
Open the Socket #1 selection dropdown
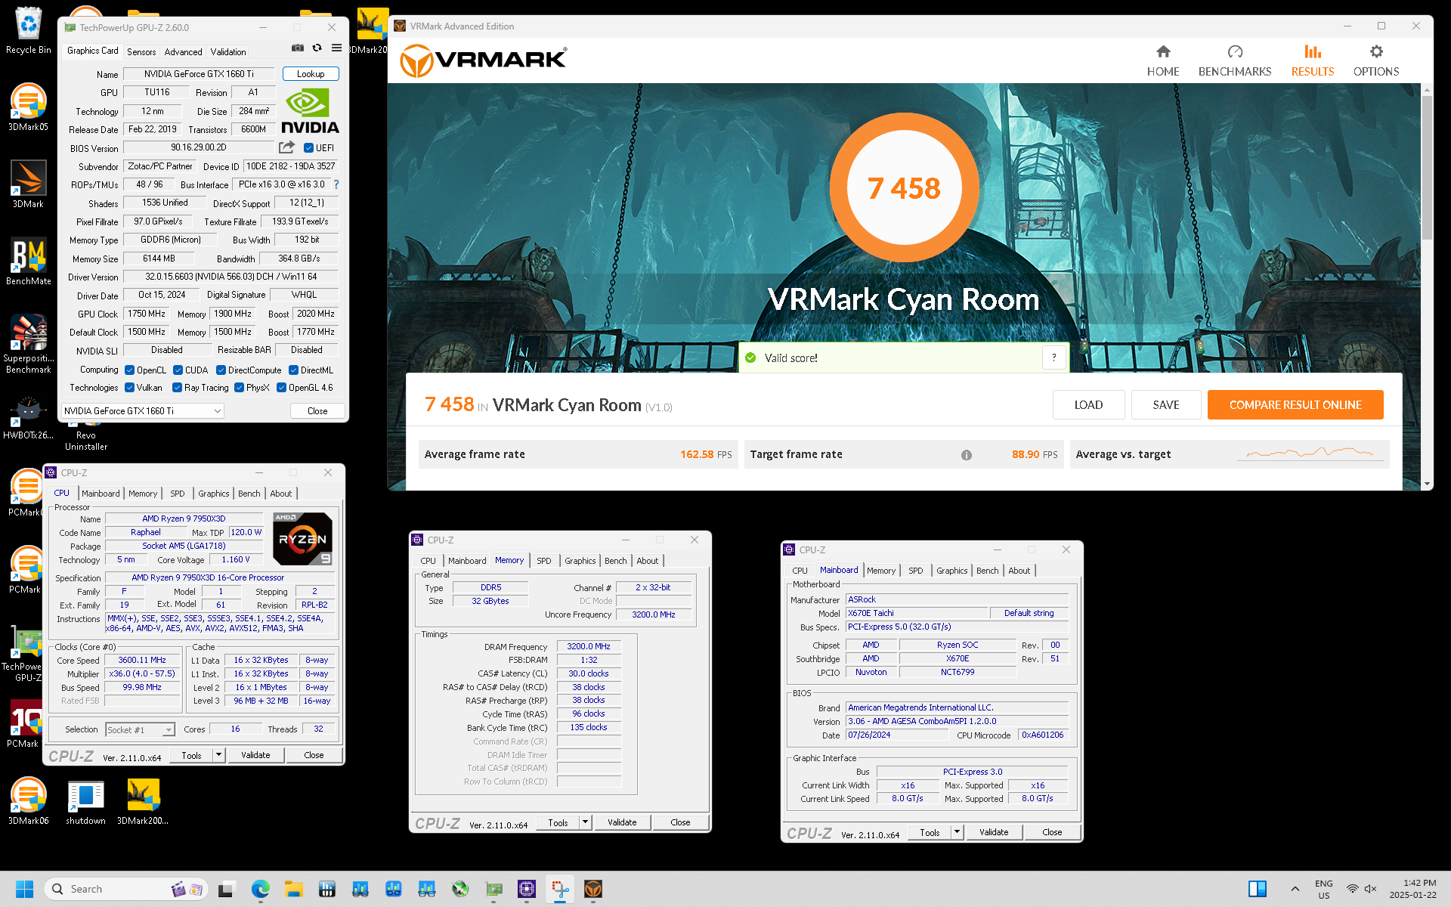140,729
